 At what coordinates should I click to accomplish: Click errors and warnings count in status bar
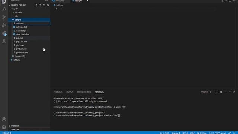[x=7, y=133]
